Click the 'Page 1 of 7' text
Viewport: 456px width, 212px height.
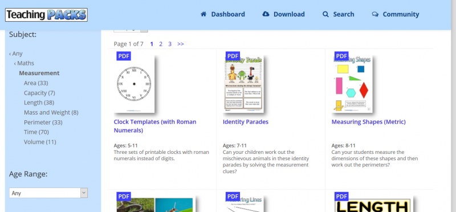[129, 44]
